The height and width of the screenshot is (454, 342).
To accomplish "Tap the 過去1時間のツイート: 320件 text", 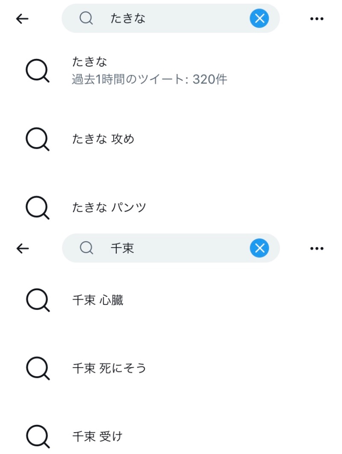I will [x=149, y=80].
